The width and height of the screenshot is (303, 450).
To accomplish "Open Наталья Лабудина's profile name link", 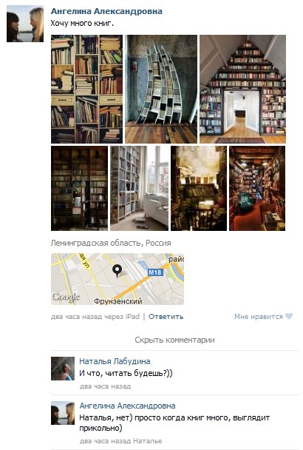I will pyautogui.click(x=115, y=361).
